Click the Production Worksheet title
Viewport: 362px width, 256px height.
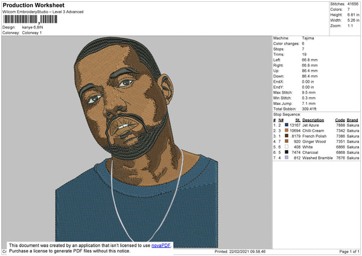[34, 5]
